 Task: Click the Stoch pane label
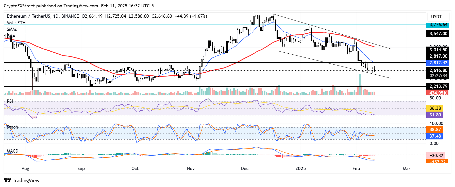pyautogui.click(x=12, y=127)
